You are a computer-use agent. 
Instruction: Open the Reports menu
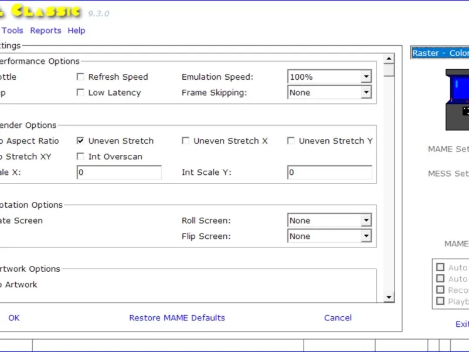46,31
